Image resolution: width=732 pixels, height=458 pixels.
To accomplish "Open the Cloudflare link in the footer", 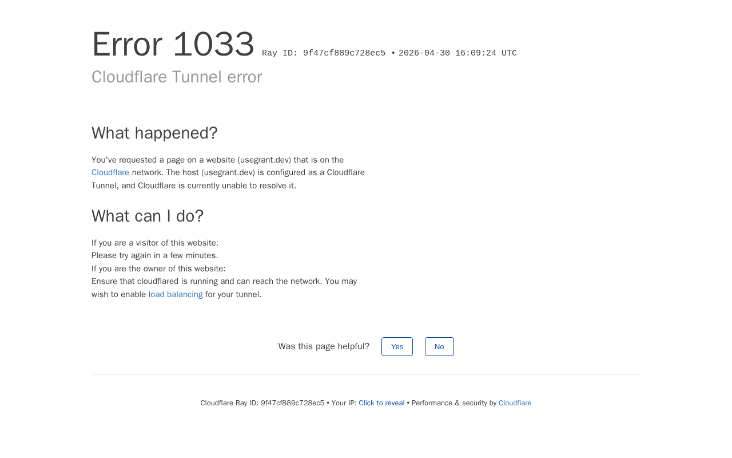I will tap(515, 403).
